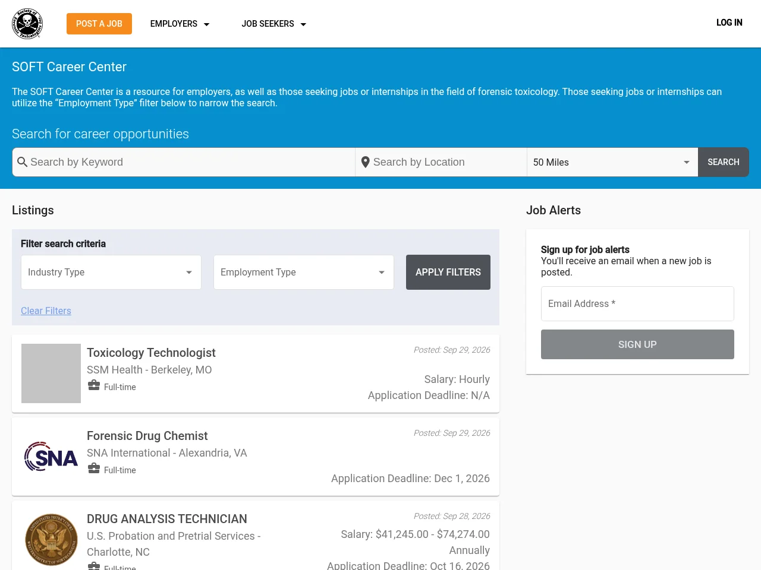Click briefcase icon under Forensic Drug Chemist
Viewport: 761px width, 570px height.
pyautogui.click(x=94, y=469)
